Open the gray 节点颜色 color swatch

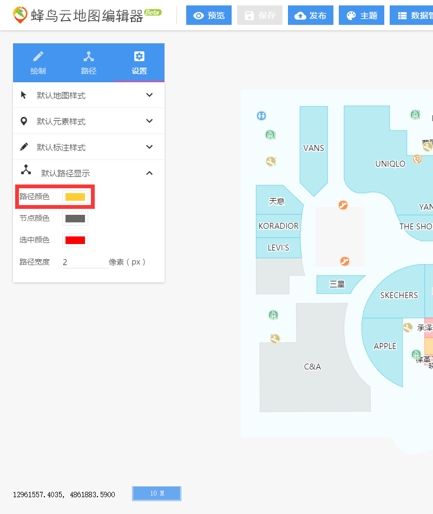click(x=75, y=219)
